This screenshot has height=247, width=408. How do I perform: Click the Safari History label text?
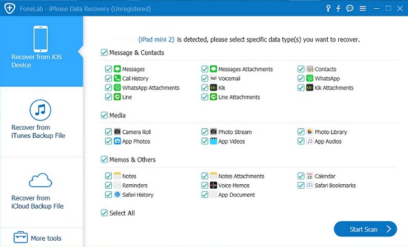[138, 195]
